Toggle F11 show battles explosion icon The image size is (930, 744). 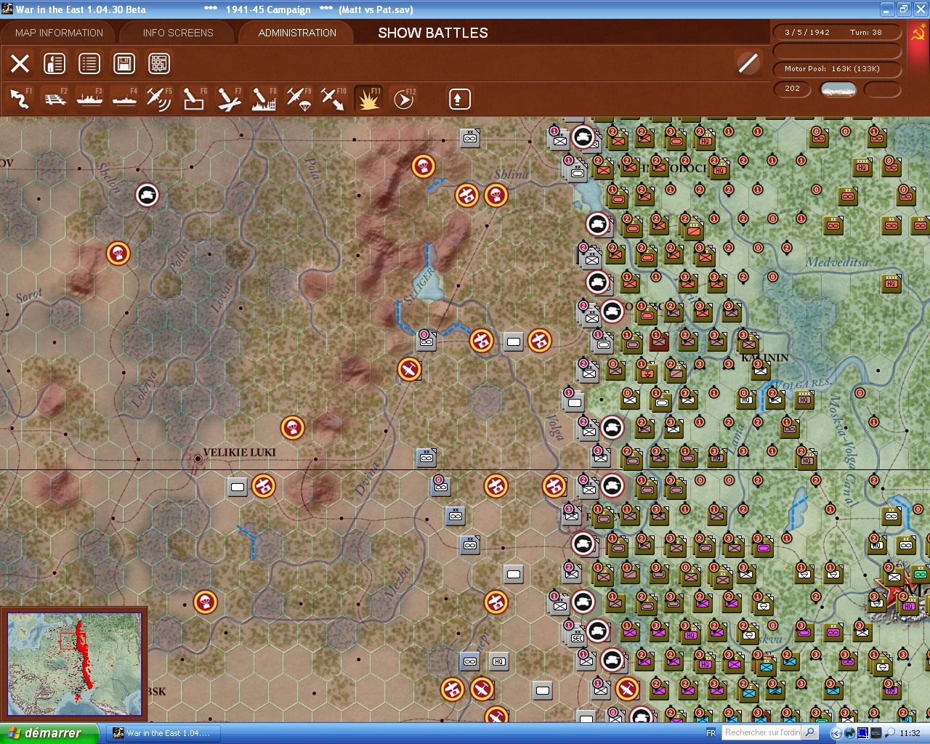tap(368, 99)
